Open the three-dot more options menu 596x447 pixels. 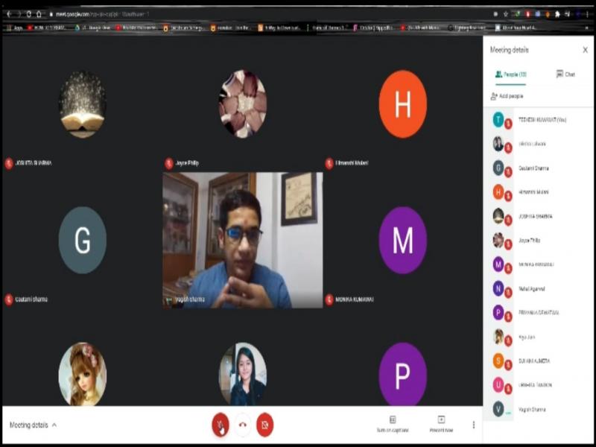point(474,425)
